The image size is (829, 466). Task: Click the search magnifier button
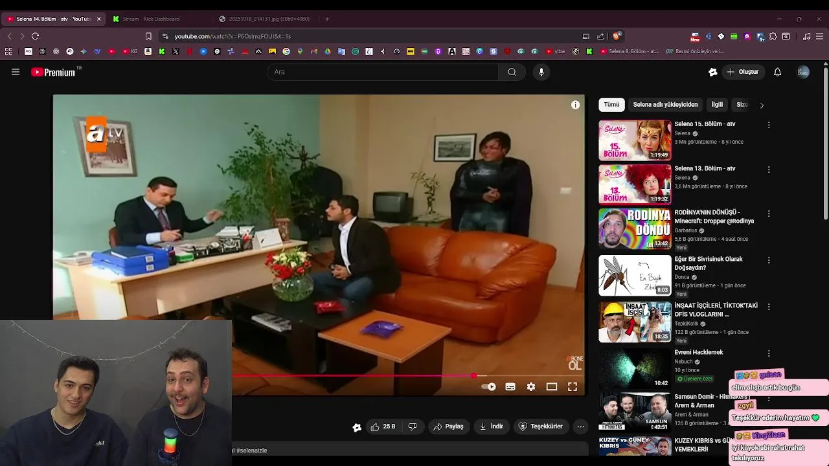[512, 72]
